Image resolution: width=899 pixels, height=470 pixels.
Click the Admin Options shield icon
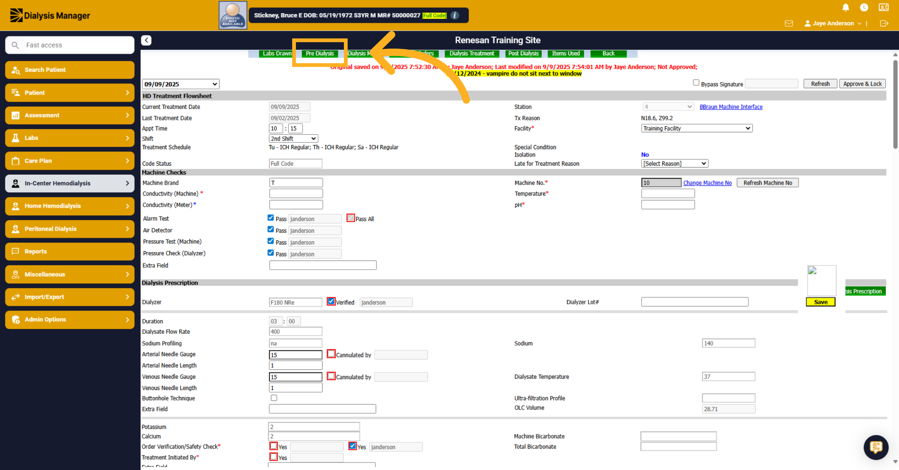(15, 320)
